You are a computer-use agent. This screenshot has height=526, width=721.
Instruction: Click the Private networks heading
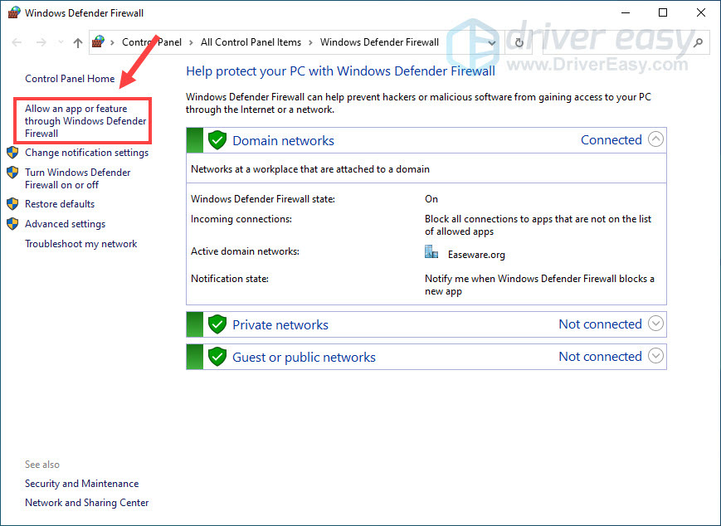tap(280, 325)
